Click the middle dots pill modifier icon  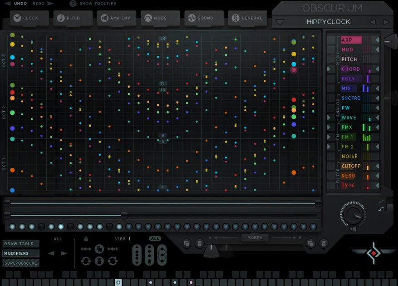(x=149, y=255)
